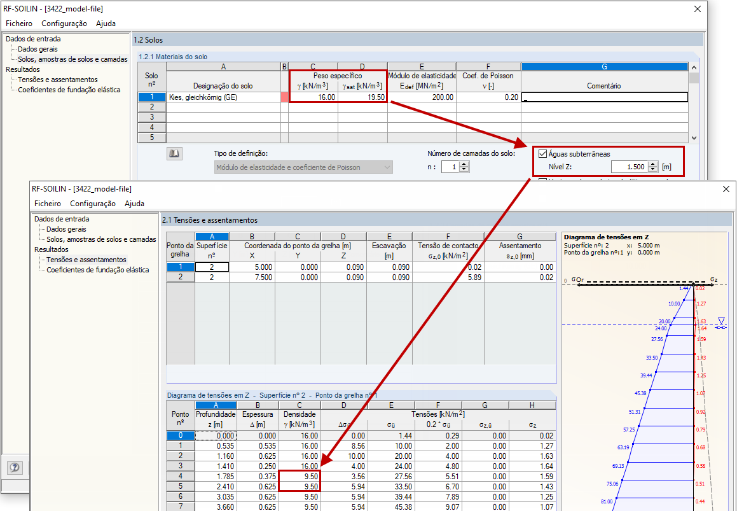737x511 pixels.
Task: Open Ficheiro menu in the front Tensões window
Action: (x=48, y=203)
